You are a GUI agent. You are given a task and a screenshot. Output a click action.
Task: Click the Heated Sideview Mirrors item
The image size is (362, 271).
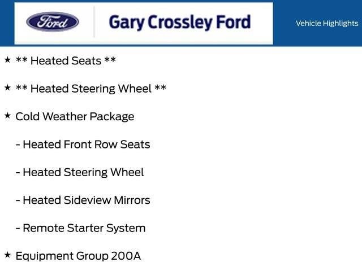(x=83, y=200)
